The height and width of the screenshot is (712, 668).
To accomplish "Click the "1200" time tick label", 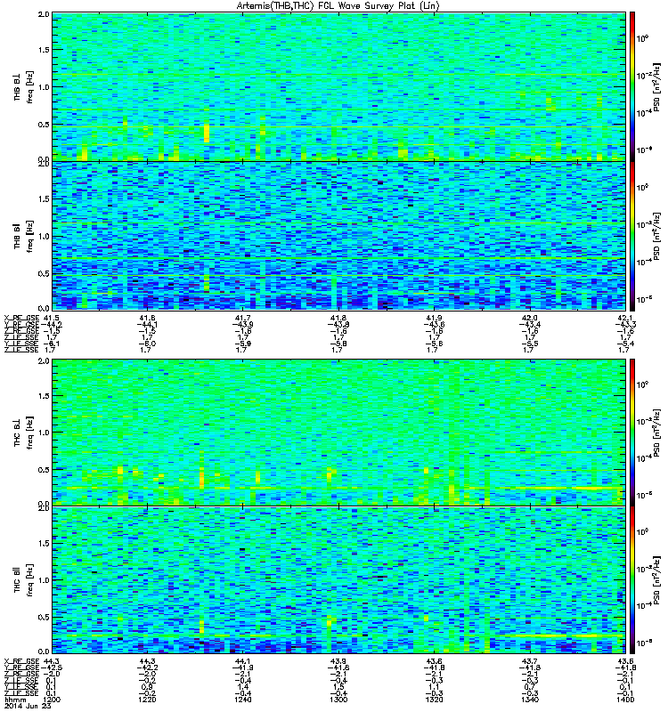I will pyautogui.click(x=51, y=700).
